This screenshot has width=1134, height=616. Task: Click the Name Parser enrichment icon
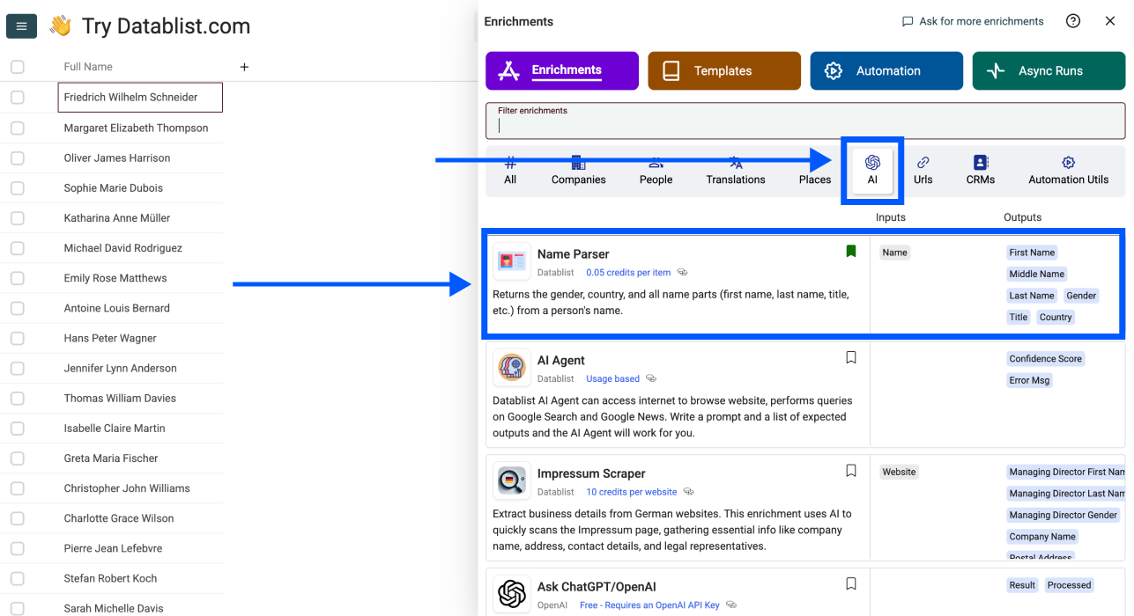tap(512, 261)
